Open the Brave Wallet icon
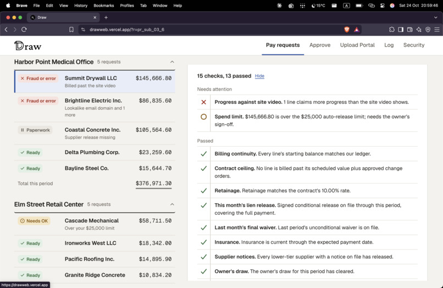 tap(409, 29)
